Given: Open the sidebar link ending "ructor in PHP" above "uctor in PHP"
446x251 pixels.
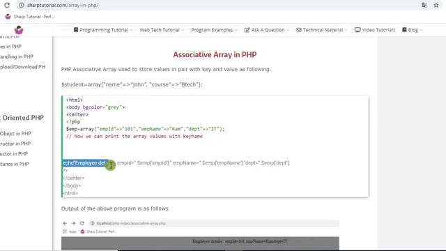Looking at the screenshot, I should 15,144.
